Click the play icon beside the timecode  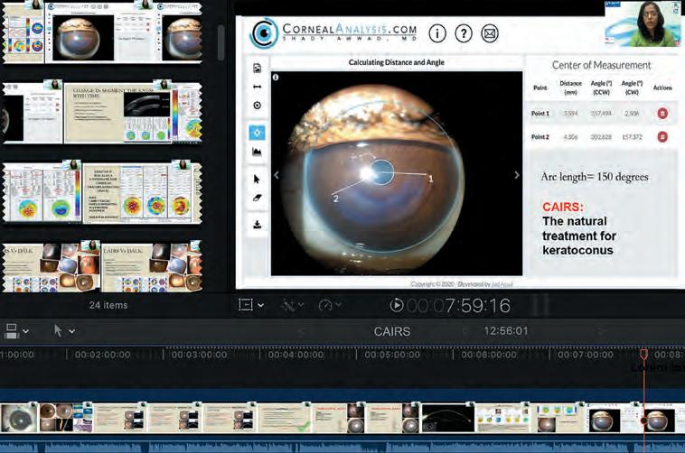pos(396,305)
